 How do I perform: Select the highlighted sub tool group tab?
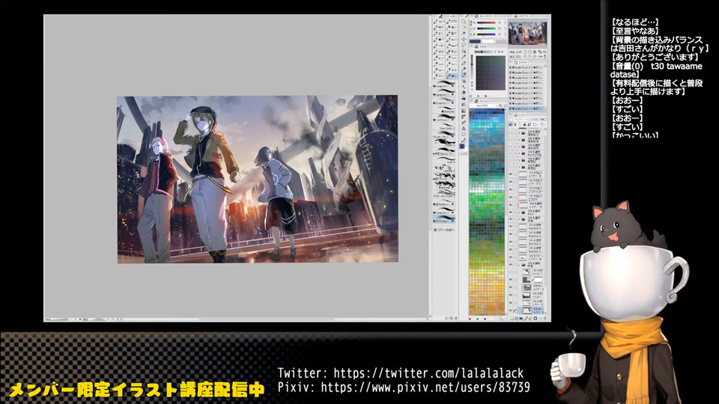452,76
